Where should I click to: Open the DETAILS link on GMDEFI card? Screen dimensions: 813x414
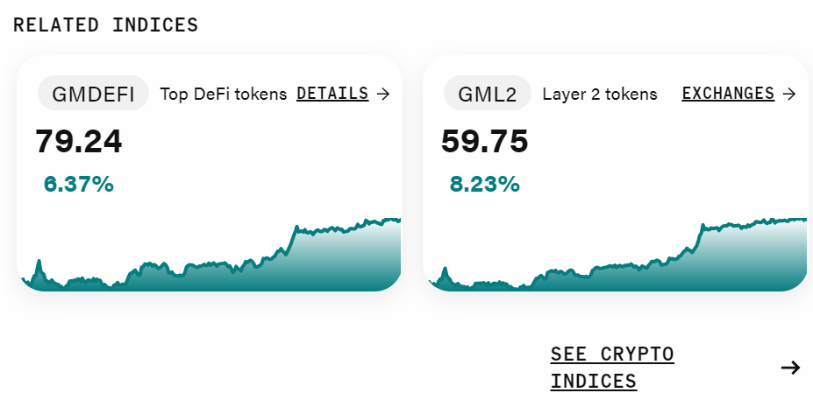(332, 94)
